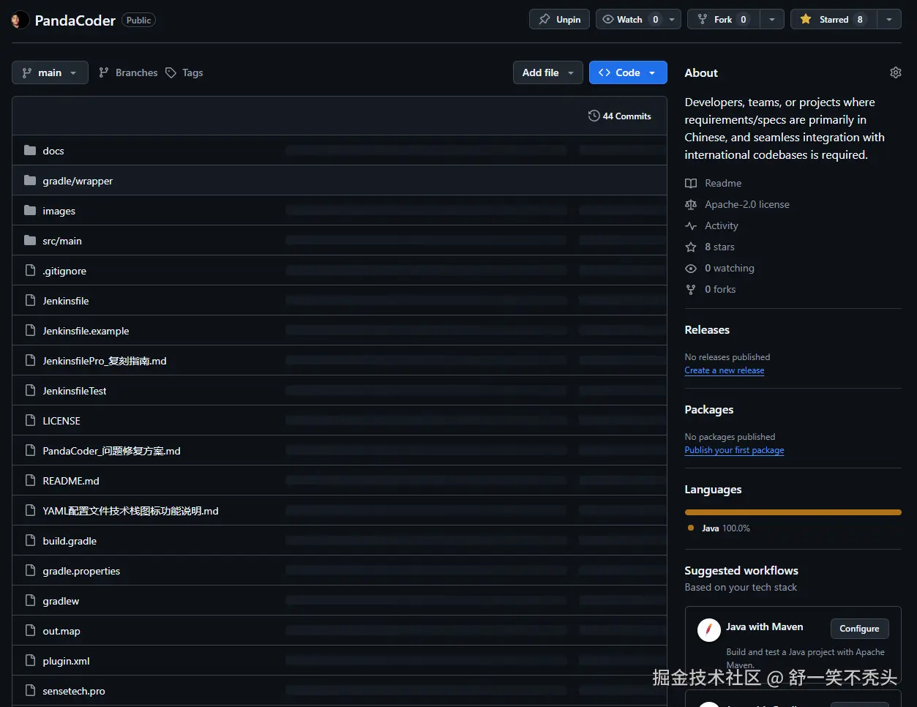Click the sensetech.pro file icon
Viewport: 917px width, 707px height.
point(30,691)
